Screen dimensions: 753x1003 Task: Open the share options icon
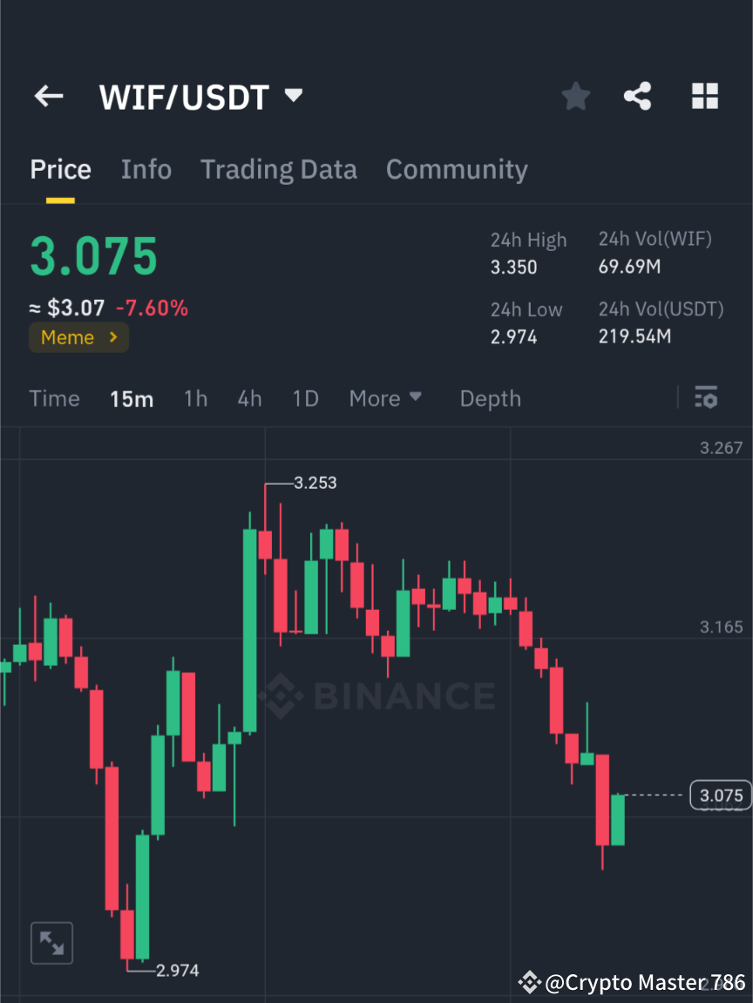pos(638,96)
